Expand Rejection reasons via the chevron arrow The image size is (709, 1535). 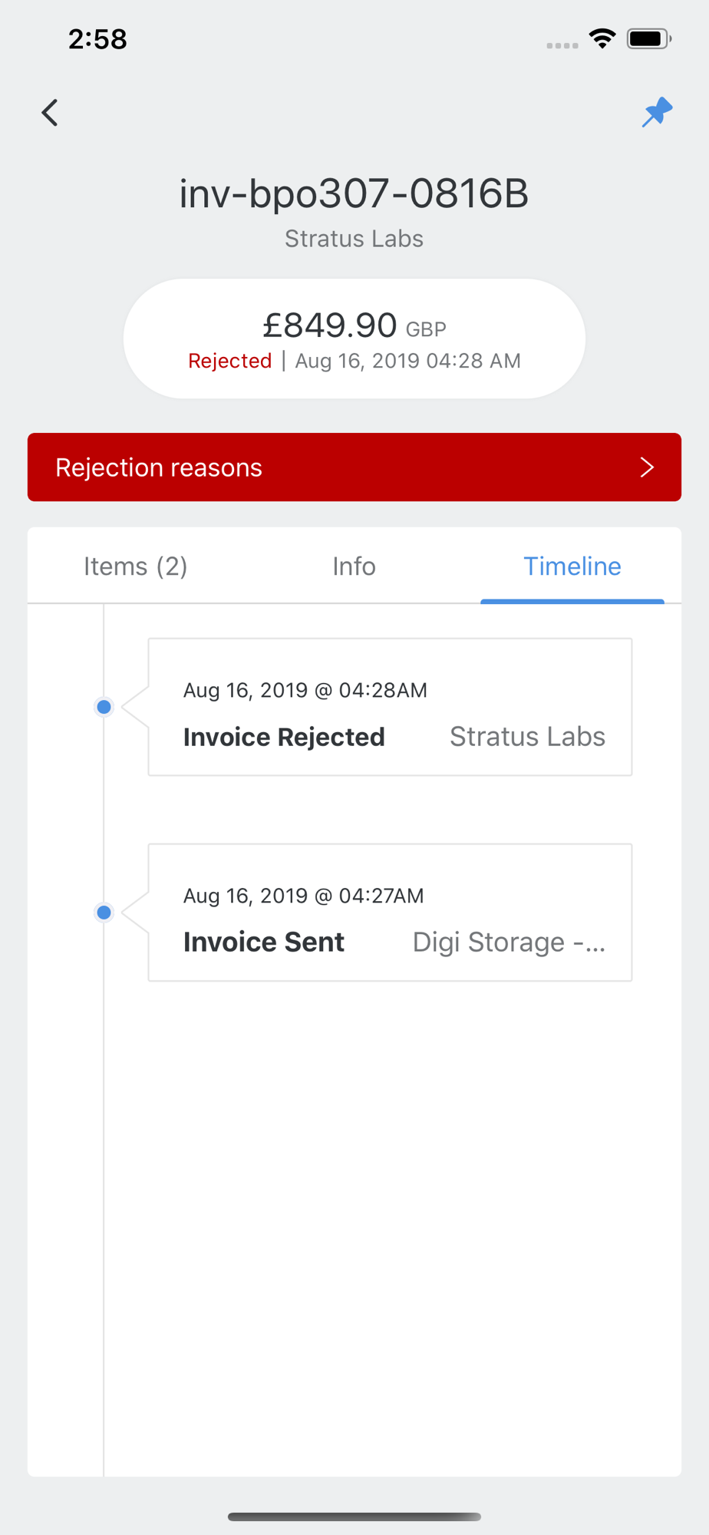coord(647,467)
